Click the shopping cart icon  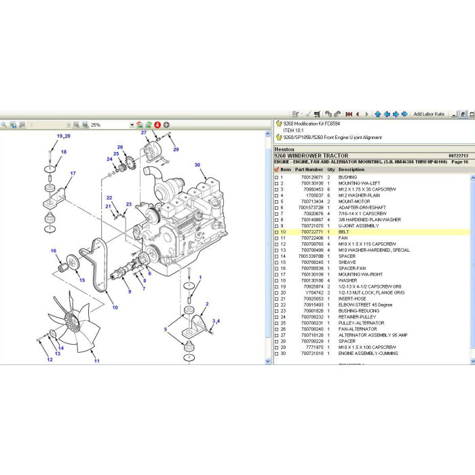pyautogui.click(x=317, y=114)
